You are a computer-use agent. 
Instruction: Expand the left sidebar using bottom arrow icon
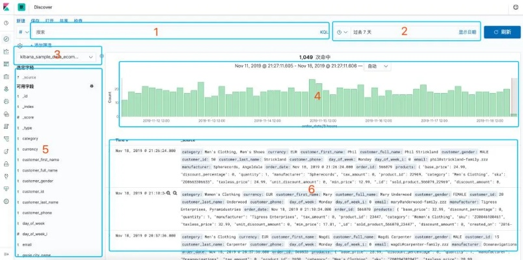tap(6, 253)
